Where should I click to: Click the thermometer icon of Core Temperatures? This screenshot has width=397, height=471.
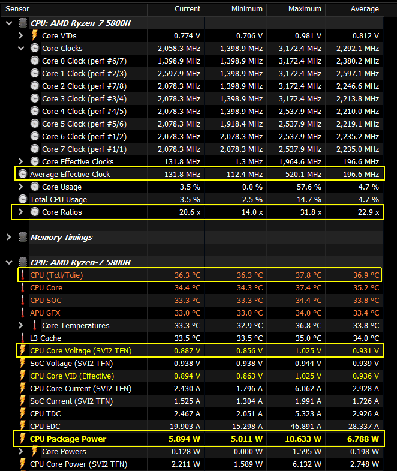click(35, 325)
